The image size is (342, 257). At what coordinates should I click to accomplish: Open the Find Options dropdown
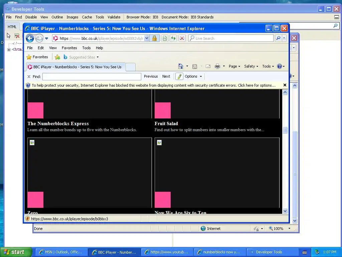pos(193,76)
